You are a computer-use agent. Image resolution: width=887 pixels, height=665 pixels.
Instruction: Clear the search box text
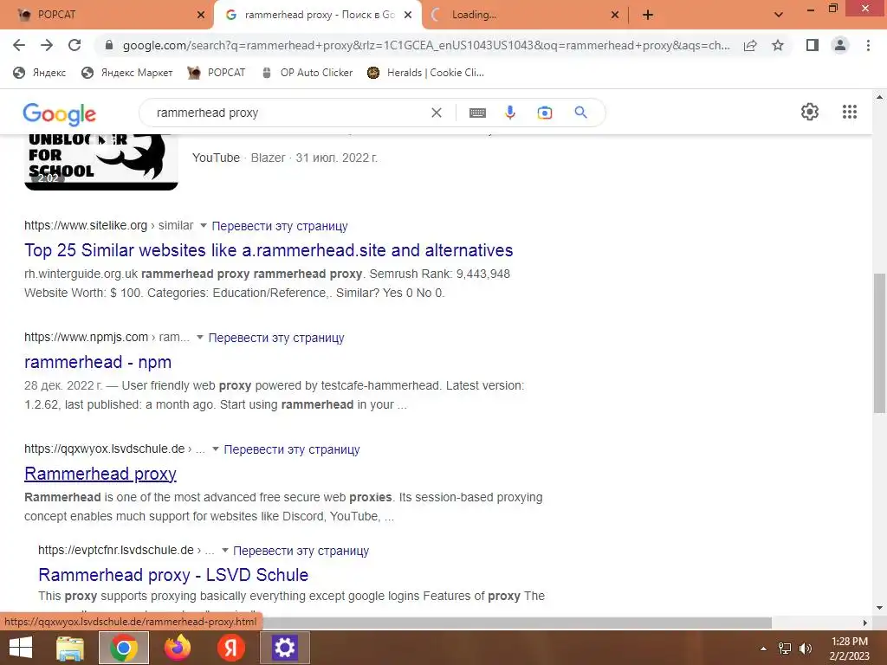437,113
